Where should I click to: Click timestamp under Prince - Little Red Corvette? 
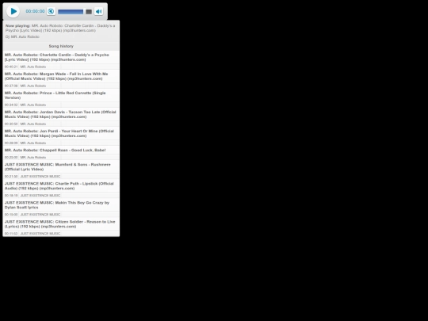11,105
